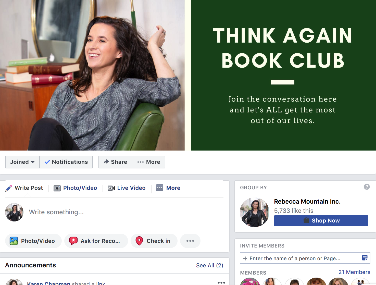Toggle the Notifications checkmark button
Screen dimensions: 376x285
point(66,162)
